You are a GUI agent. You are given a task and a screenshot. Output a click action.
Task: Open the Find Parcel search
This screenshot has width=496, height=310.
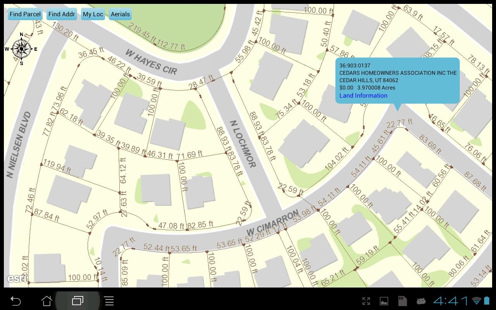(x=25, y=14)
